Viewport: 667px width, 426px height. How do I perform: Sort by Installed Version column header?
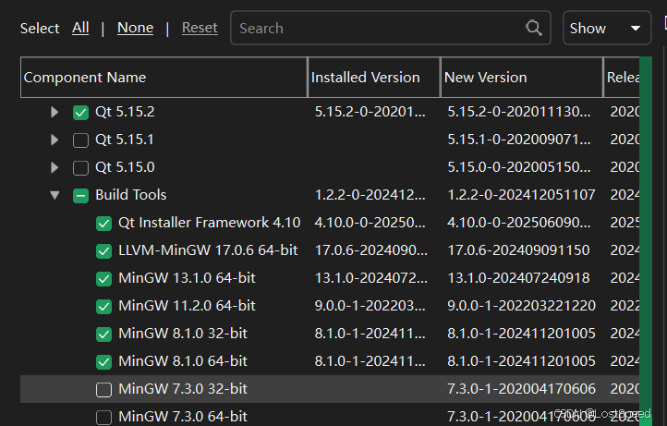click(x=373, y=77)
